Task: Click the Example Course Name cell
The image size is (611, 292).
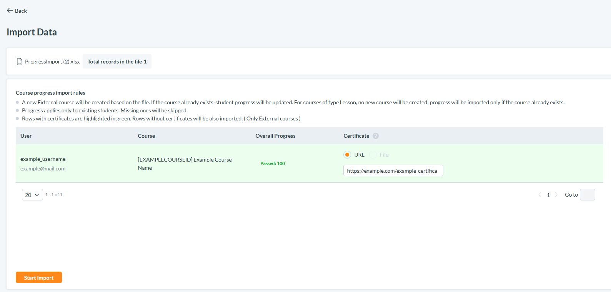Action: point(185,164)
